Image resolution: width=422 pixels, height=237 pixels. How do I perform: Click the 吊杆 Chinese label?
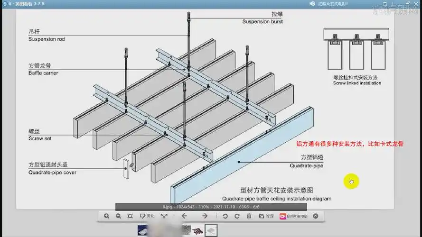(x=34, y=32)
